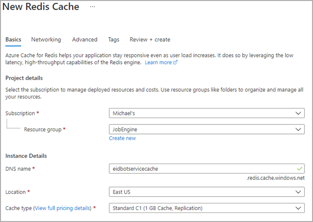
Task: Select the Tags tab
Action: 113,40
